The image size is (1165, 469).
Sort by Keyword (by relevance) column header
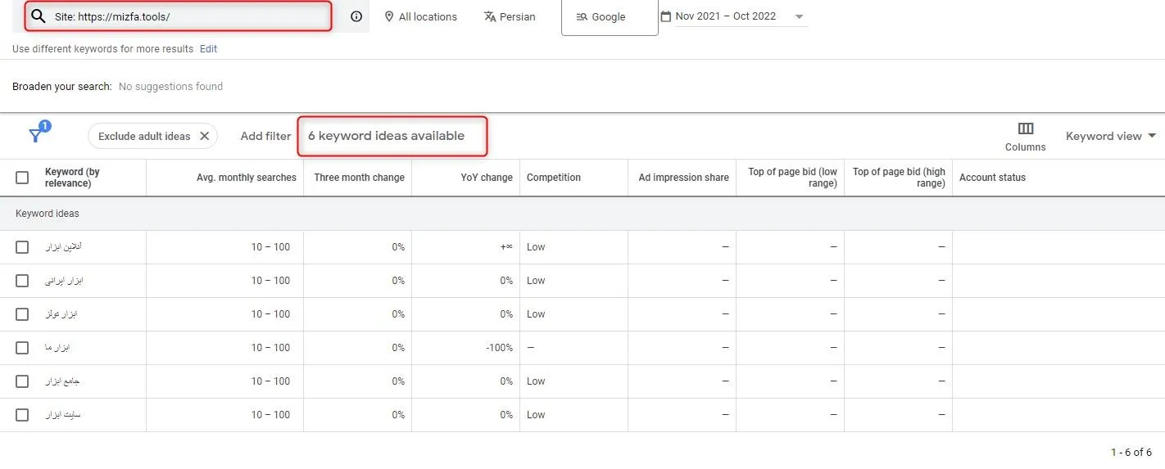(x=72, y=178)
